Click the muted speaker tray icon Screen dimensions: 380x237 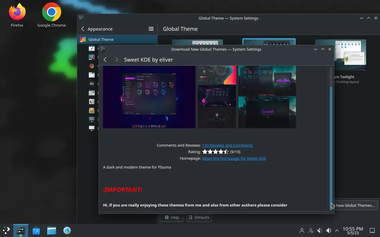(x=320, y=230)
